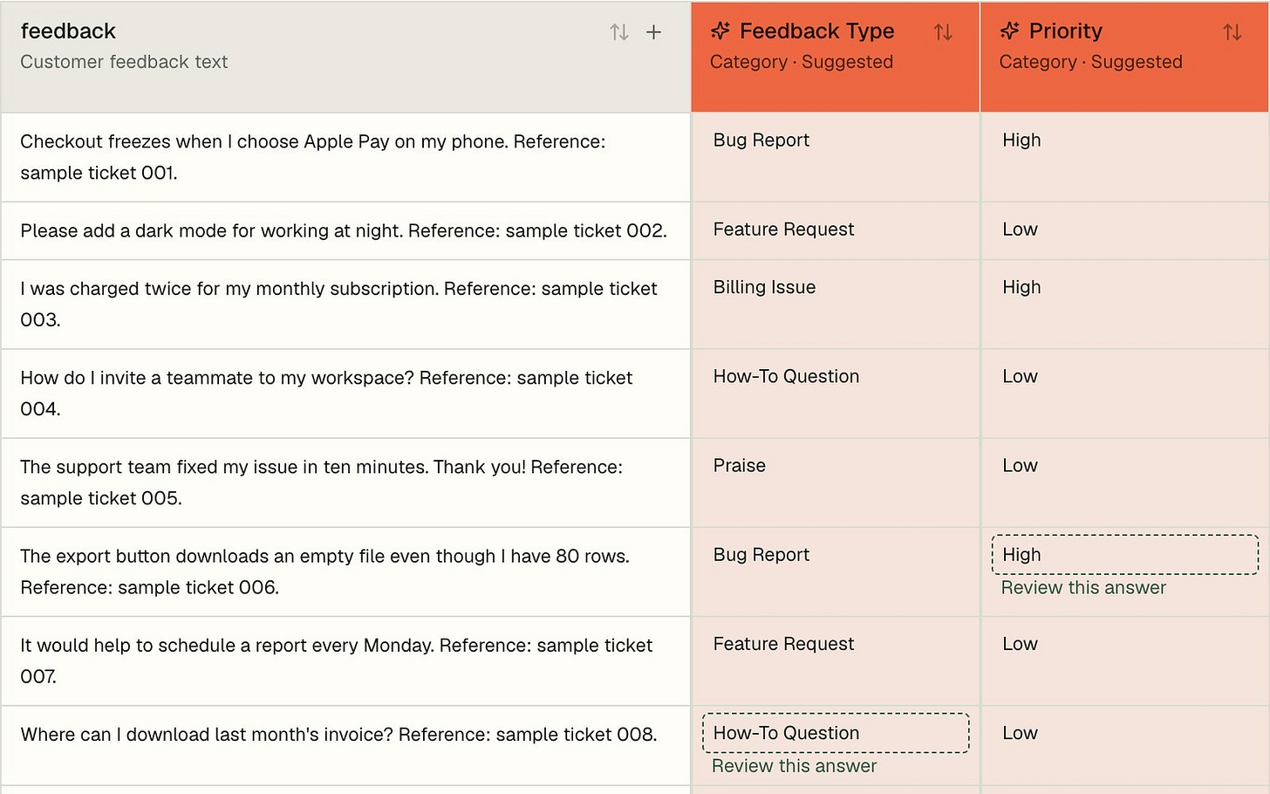
Task: Click Low priority for invite teammate row
Action: pos(1124,394)
